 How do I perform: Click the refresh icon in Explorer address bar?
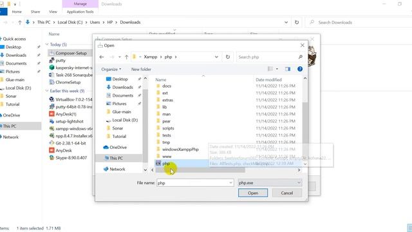297,23
